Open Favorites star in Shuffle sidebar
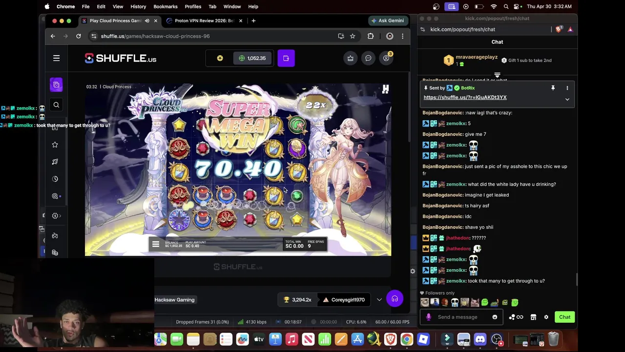Viewport: 625px width, 352px height. coord(55,144)
